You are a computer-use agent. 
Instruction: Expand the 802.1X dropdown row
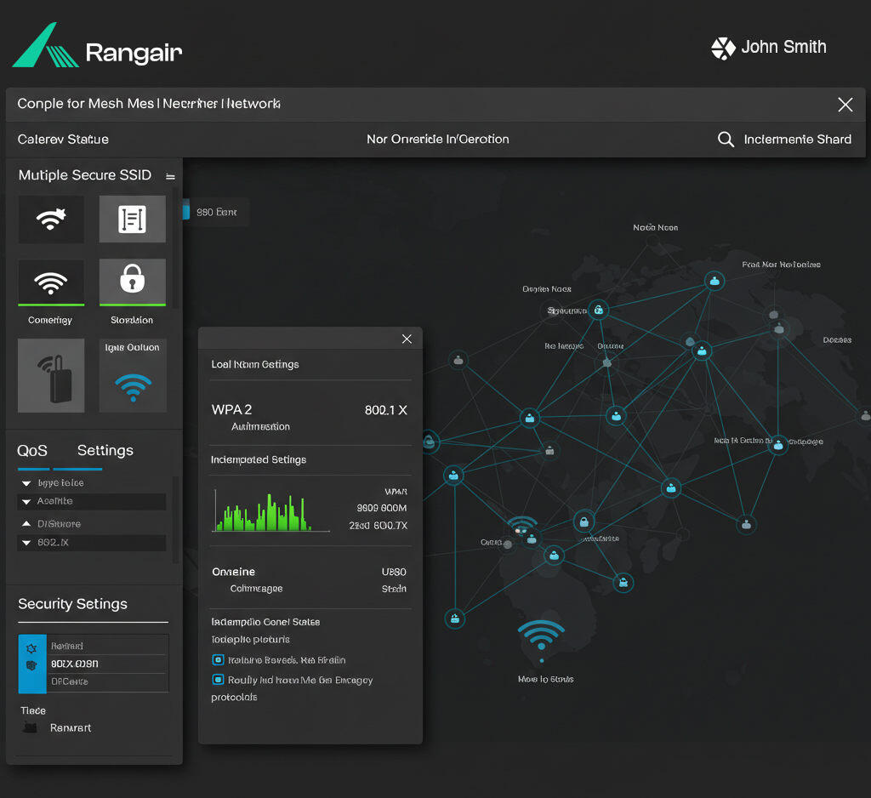pyautogui.click(x=27, y=543)
